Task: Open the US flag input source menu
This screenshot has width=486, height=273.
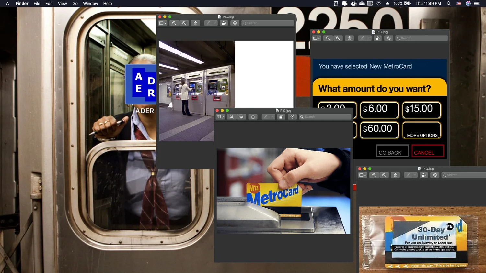Action: click(458, 4)
